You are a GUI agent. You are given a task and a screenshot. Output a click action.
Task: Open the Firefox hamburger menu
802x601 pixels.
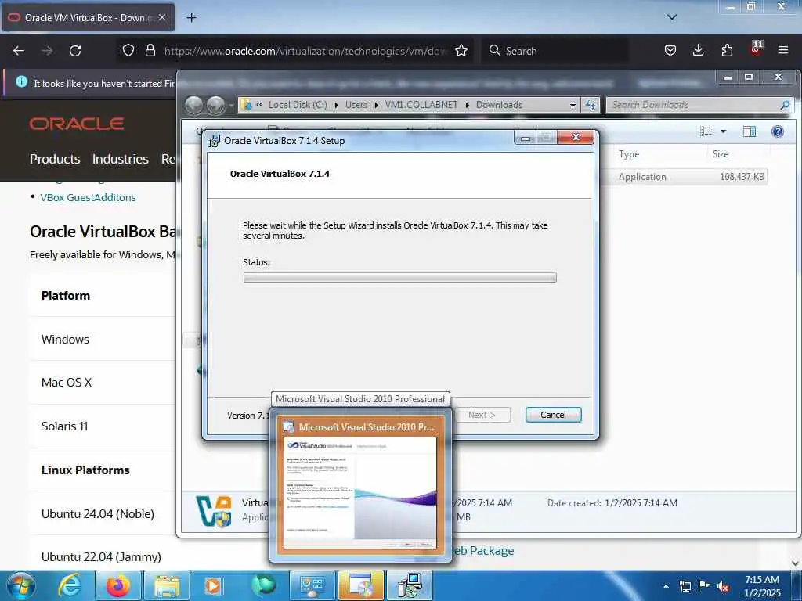tap(783, 50)
